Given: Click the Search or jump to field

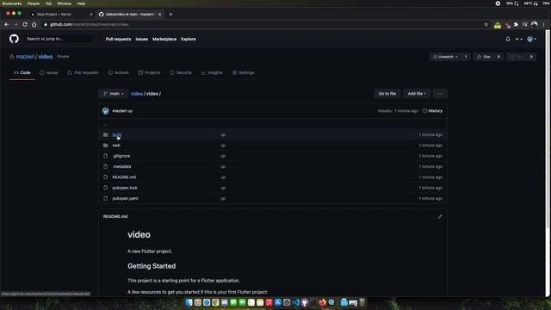Looking at the screenshot, I should 62,39.
